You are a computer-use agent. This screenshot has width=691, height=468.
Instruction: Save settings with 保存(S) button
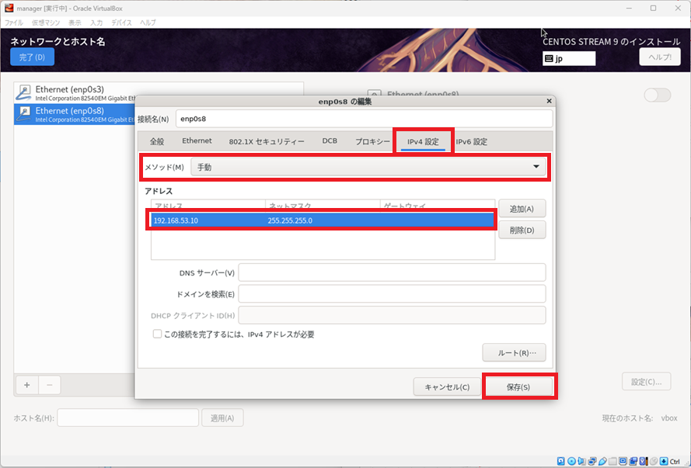click(518, 387)
